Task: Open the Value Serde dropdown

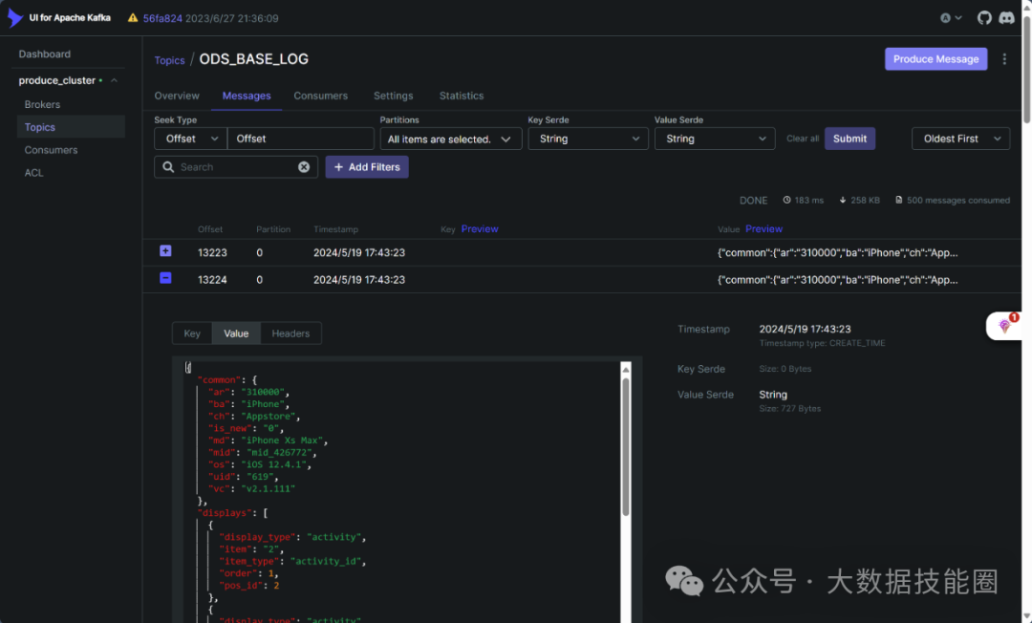Action: click(714, 139)
